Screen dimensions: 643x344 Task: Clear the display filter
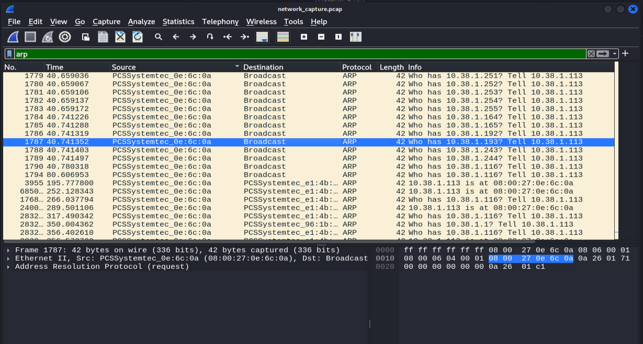point(591,54)
